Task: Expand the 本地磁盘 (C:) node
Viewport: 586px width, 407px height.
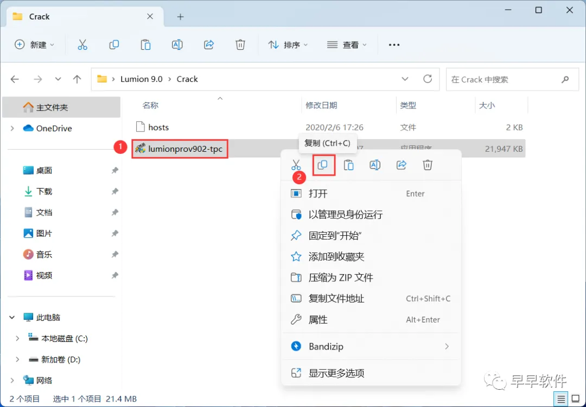Action: tap(17, 339)
